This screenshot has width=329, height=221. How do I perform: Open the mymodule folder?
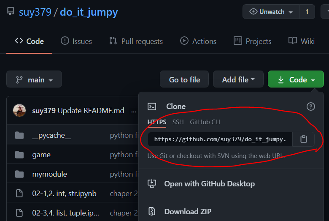49,174
